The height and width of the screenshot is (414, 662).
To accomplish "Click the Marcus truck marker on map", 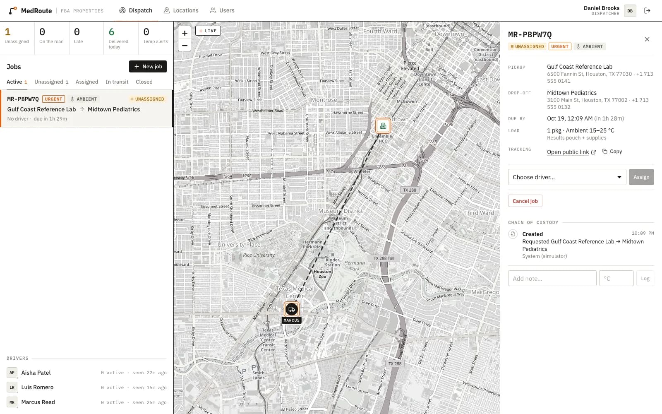I will pyautogui.click(x=291, y=309).
